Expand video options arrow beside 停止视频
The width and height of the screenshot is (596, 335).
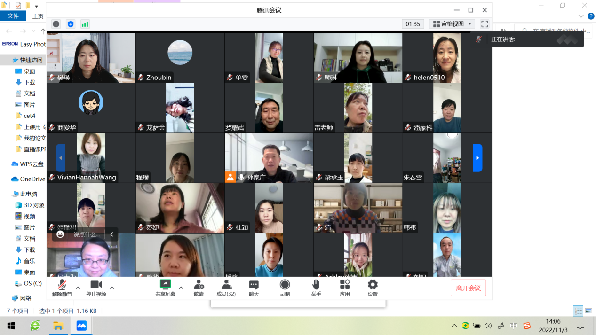(112, 288)
